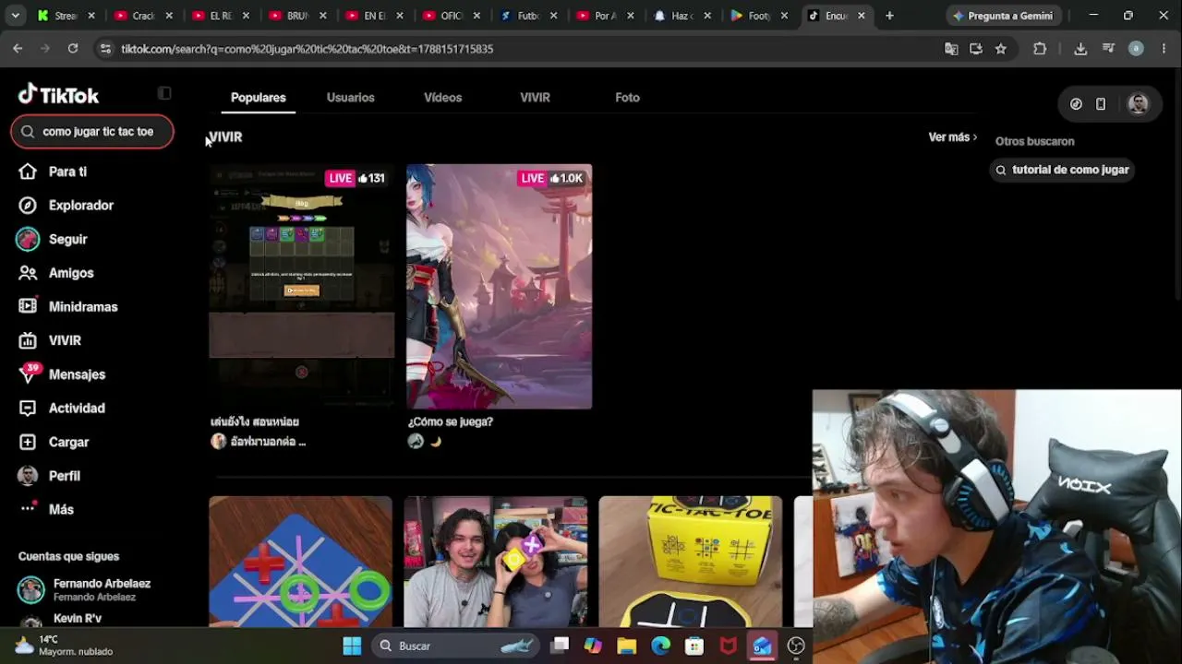
Task: Open the profile avatar menu in header
Action: pos(1139,104)
